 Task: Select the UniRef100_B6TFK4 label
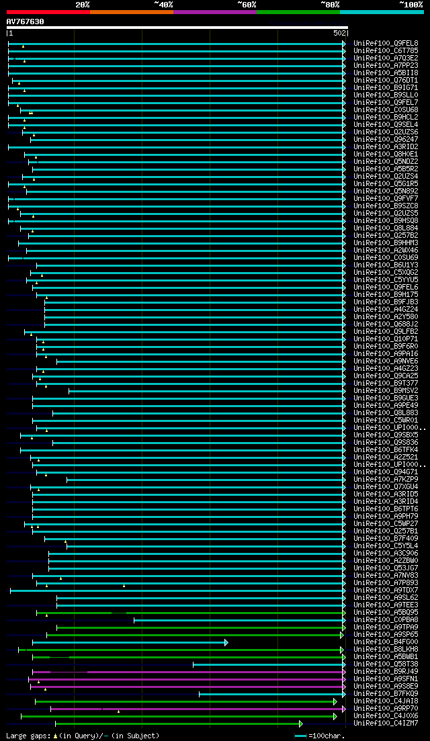pos(386,450)
